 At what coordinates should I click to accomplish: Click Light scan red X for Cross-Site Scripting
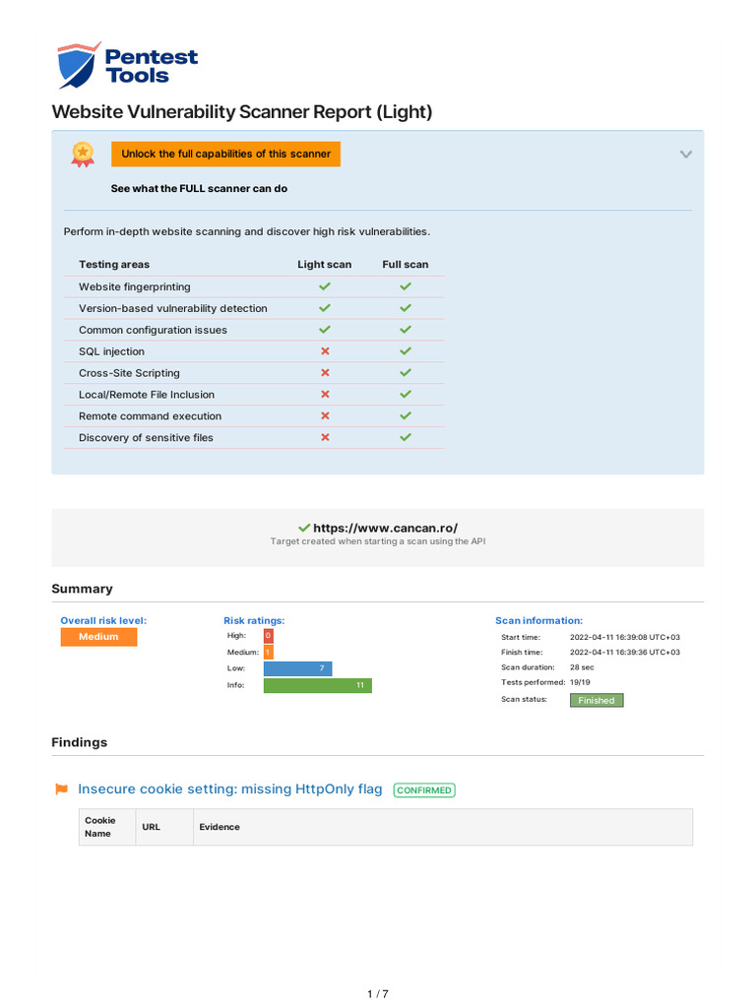point(325,373)
